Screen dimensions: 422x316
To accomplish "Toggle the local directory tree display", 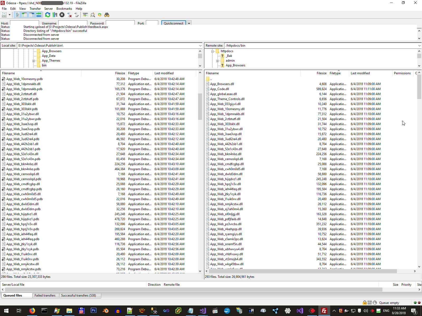I will tap(24, 15).
